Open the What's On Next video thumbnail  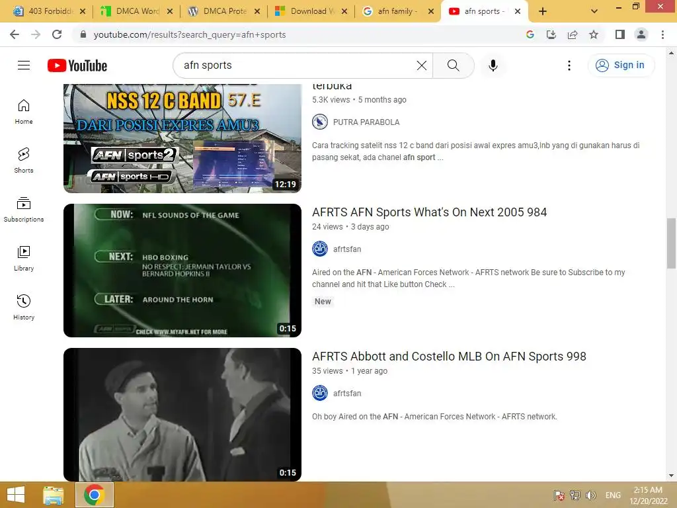pyautogui.click(x=182, y=271)
